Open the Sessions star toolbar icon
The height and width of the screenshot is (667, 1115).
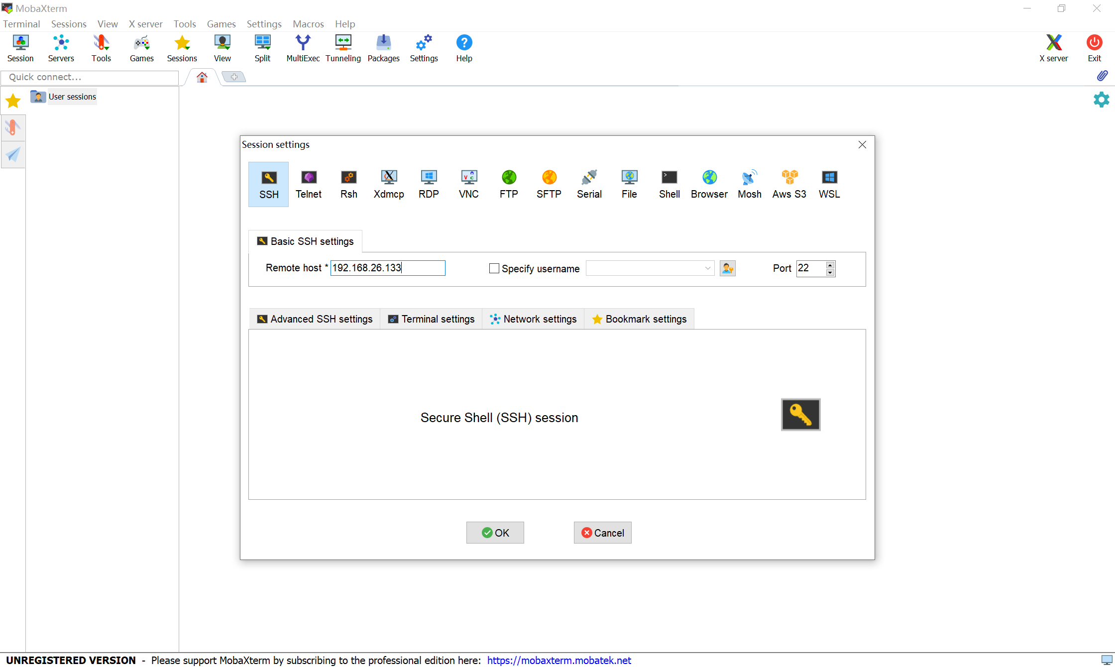tap(182, 48)
